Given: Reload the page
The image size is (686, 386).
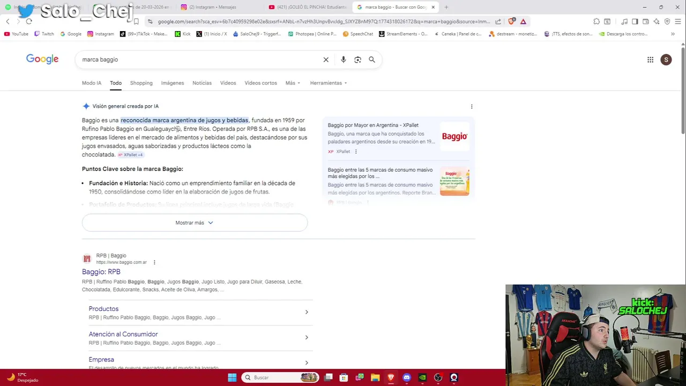Looking at the screenshot, I should point(29,21).
